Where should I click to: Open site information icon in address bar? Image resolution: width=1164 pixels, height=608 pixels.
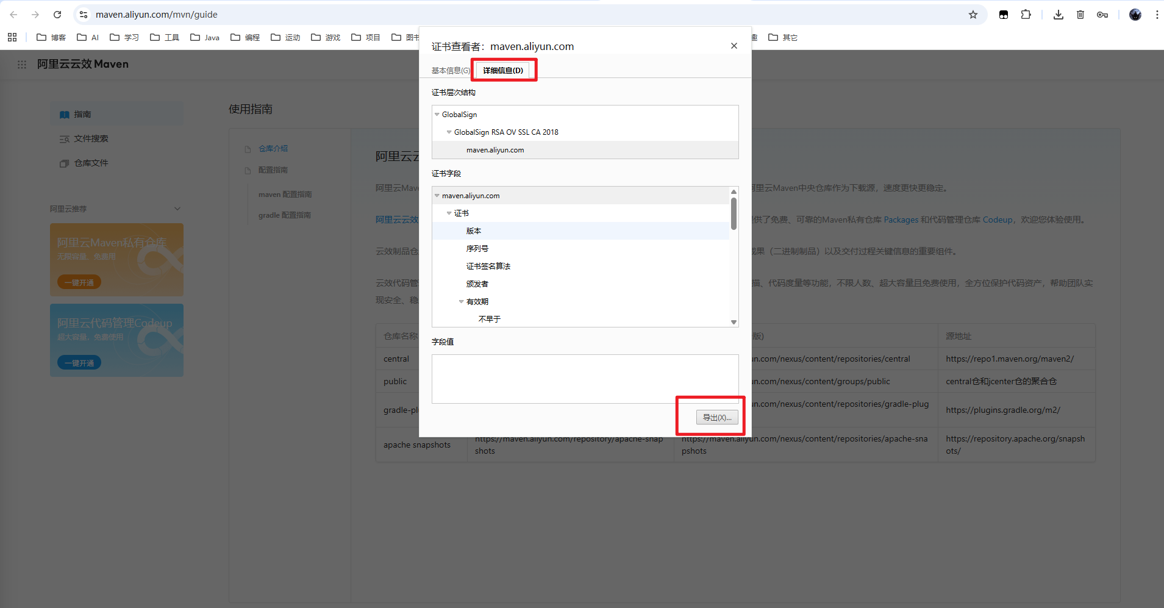click(x=84, y=15)
